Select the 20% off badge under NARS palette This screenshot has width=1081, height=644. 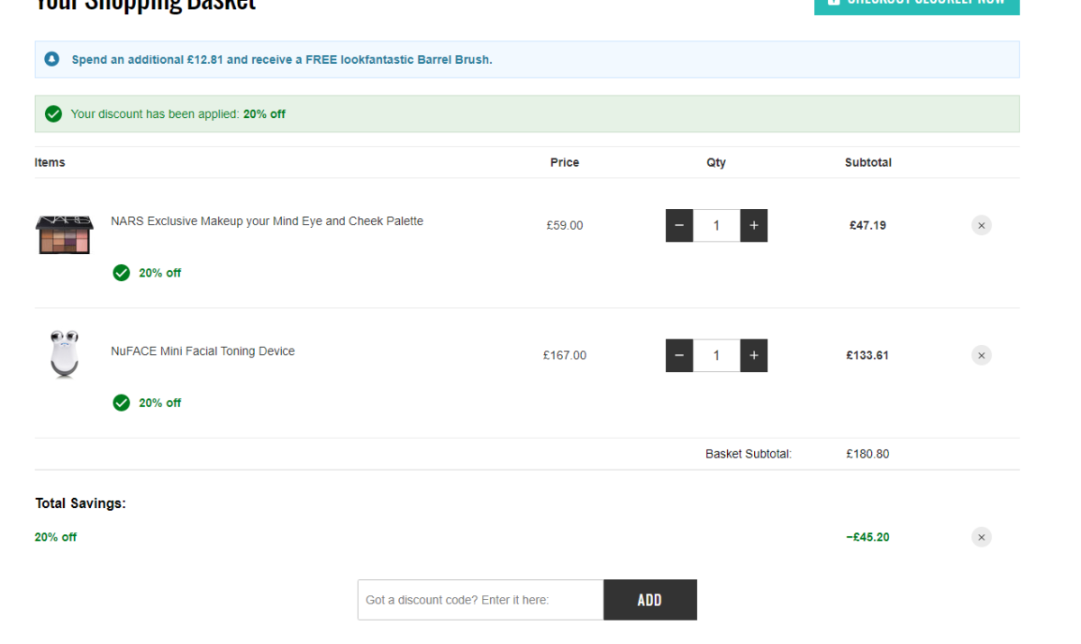coord(146,272)
